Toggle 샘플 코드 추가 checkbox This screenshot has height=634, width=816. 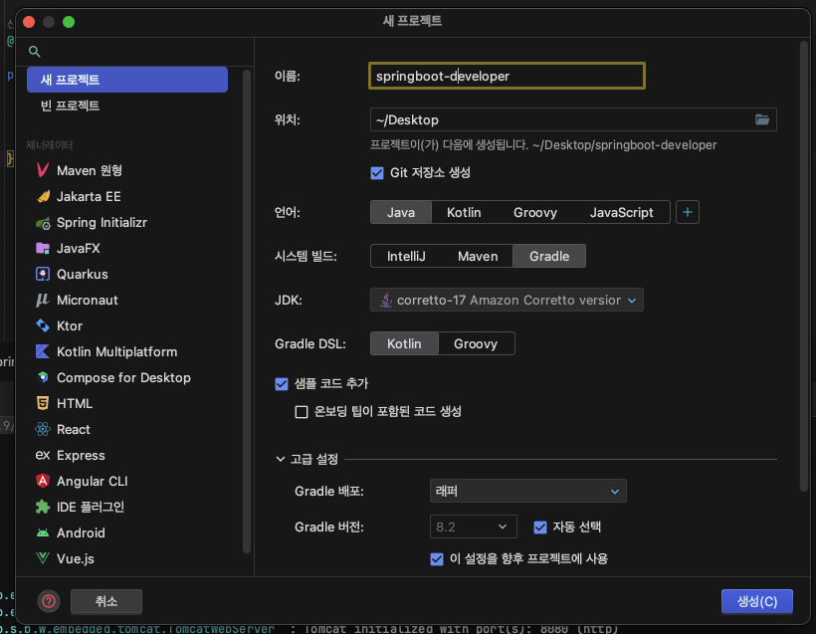coord(282,384)
